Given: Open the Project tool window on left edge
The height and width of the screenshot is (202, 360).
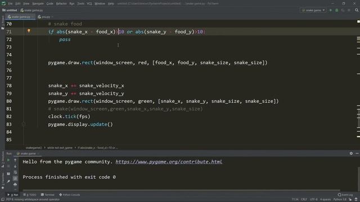Looking at the screenshot, I should 2,23.
